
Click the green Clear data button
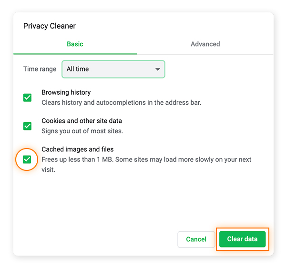point(242,239)
